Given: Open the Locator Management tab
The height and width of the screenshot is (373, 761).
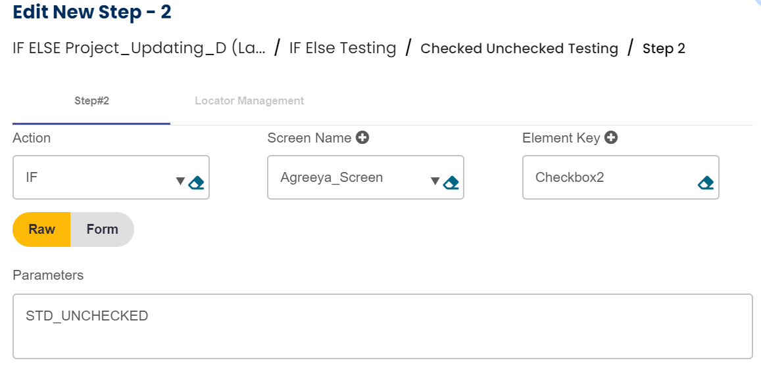Looking at the screenshot, I should (x=249, y=101).
